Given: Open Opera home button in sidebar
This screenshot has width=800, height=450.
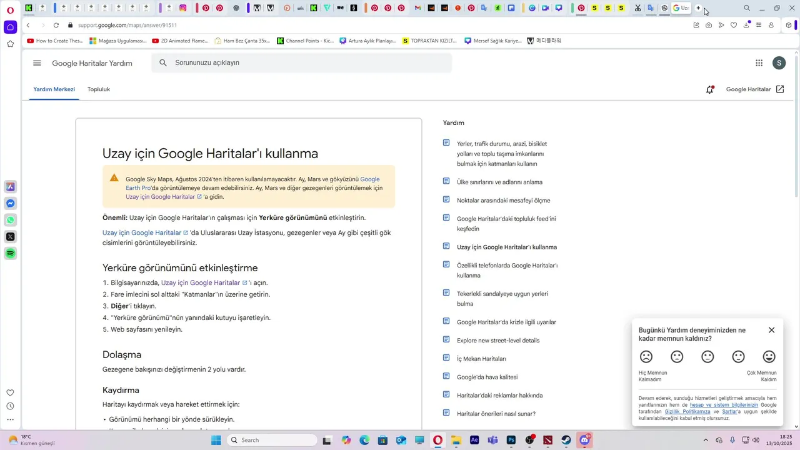Looking at the screenshot, I should (10, 27).
